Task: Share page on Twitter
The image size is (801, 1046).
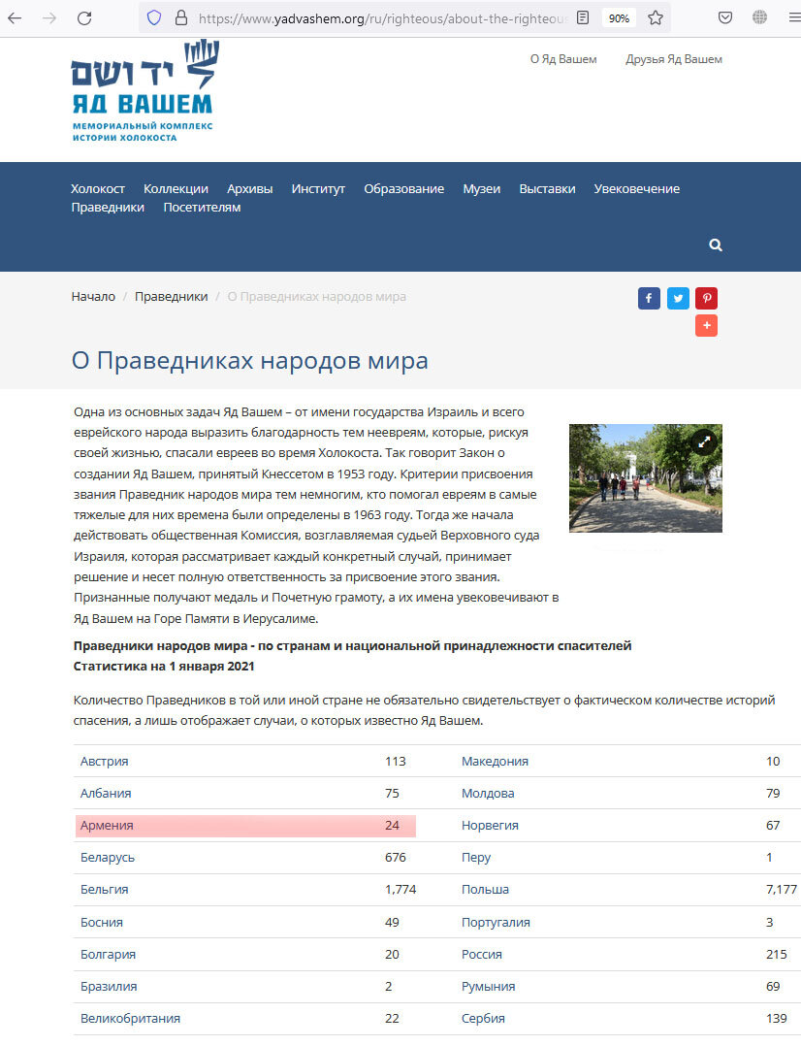Action: (678, 298)
